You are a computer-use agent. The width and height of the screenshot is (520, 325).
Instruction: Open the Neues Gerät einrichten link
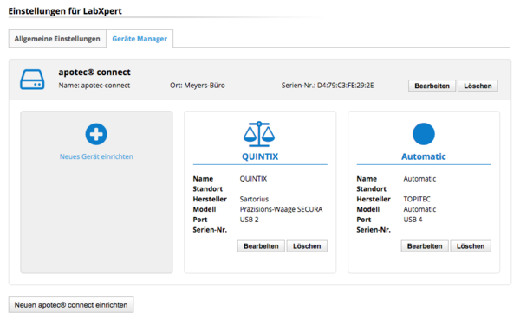click(96, 156)
